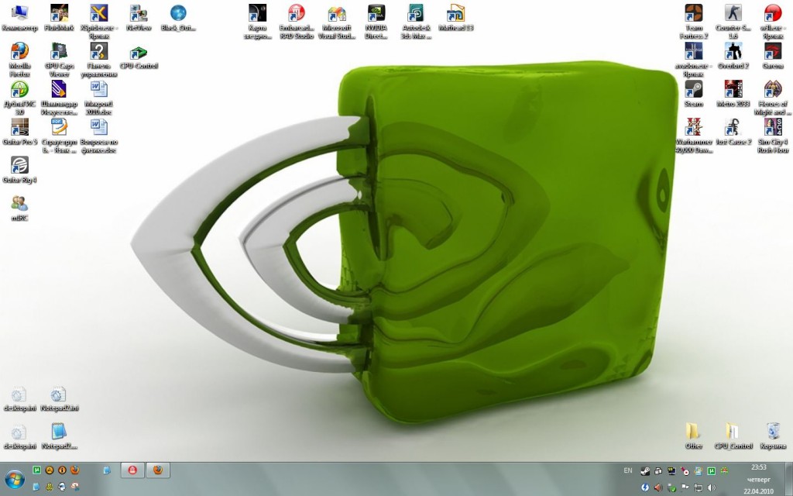Viewport: 793px width, 496px height.
Task: Click the Steam icon in system tray
Action: pos(645,471)
